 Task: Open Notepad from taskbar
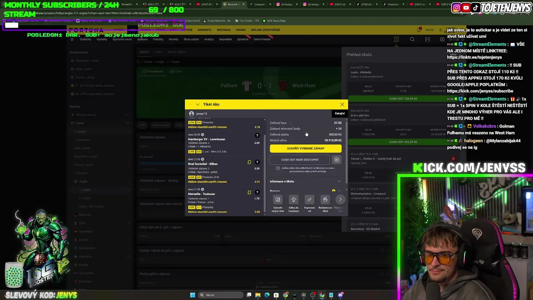click(331, 295)
